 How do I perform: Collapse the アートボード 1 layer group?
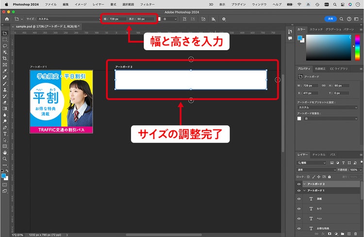(x=304, y=190)
